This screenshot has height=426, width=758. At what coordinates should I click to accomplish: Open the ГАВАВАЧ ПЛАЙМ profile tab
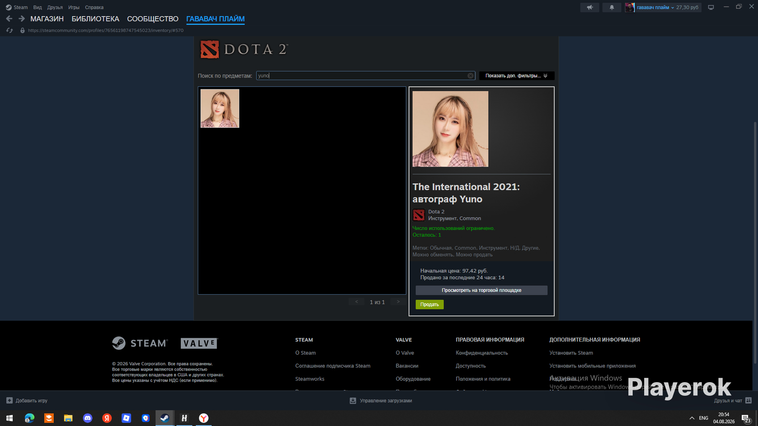coord(215,19)
